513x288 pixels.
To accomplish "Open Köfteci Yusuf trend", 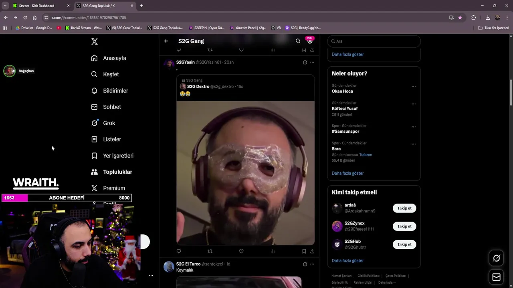I will 345,108.
